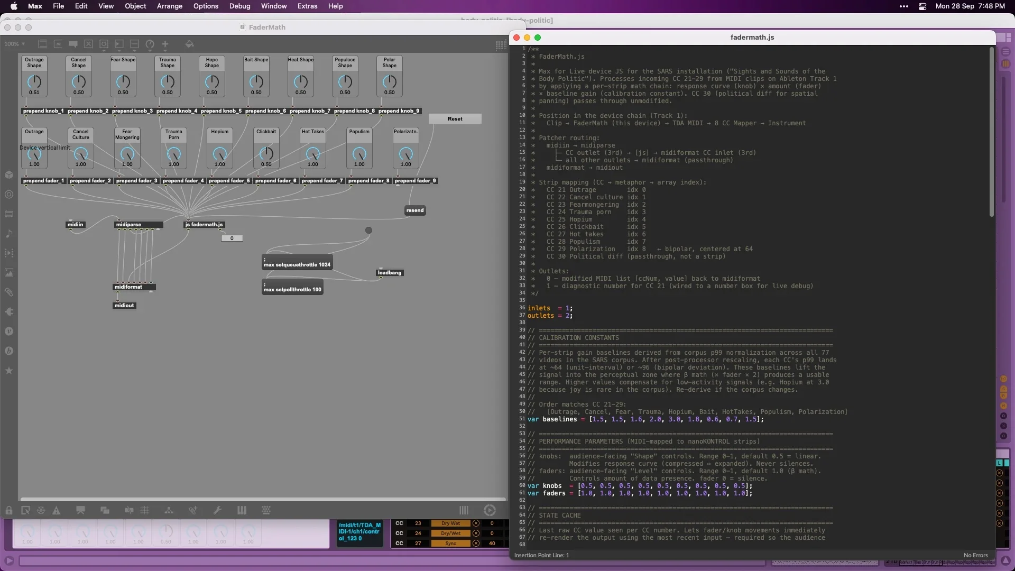This screenshot has width=1015, height=571.
Task: Open the Debug menu
Action: pos(239,6)
